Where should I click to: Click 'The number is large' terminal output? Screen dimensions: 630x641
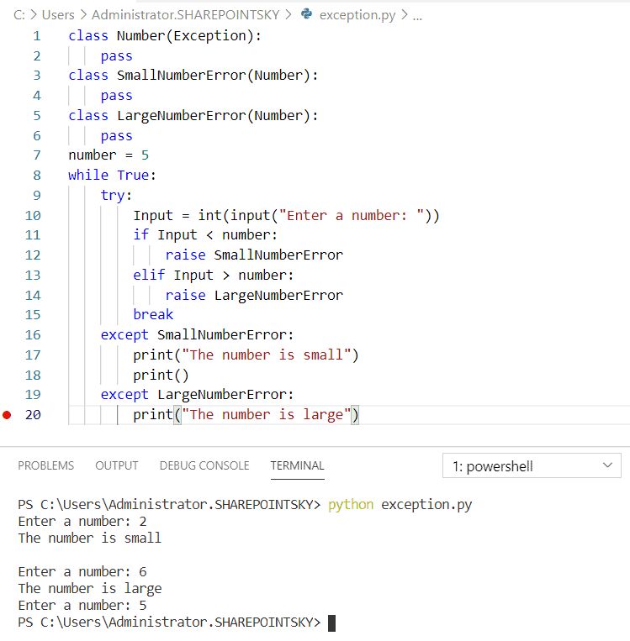click(x=90, y=589)
